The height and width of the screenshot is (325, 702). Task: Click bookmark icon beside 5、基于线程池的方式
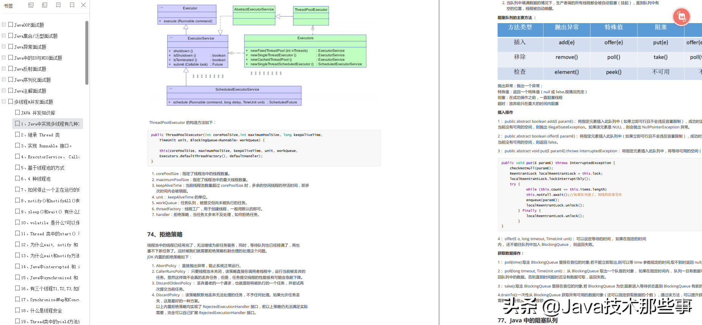coord(17,167)
